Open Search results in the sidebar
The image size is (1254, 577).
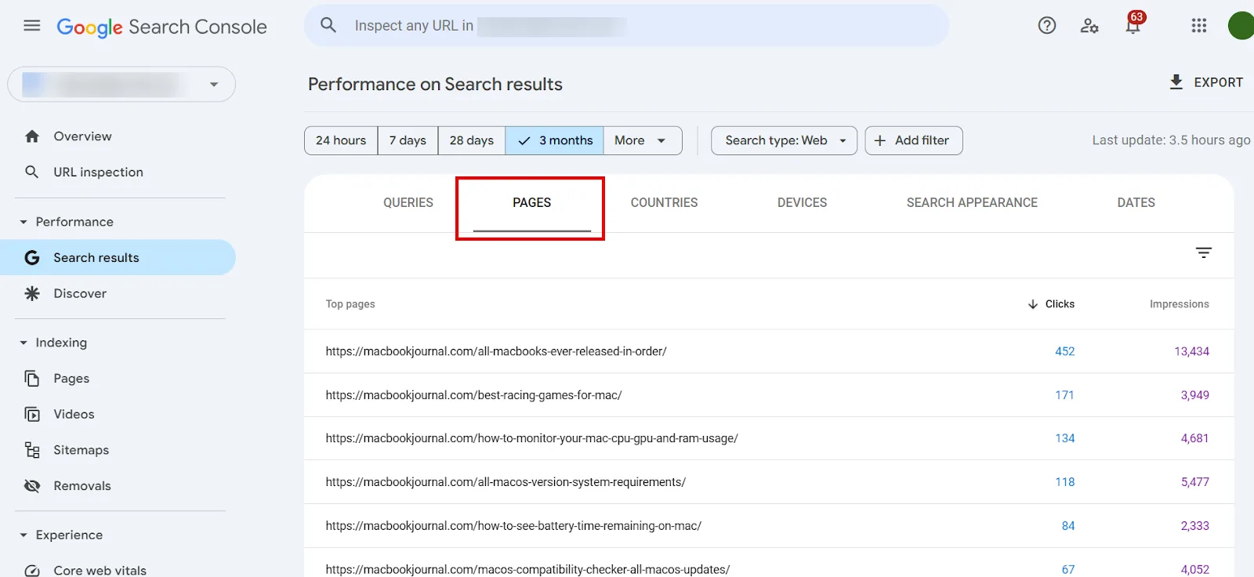[118, 257]
